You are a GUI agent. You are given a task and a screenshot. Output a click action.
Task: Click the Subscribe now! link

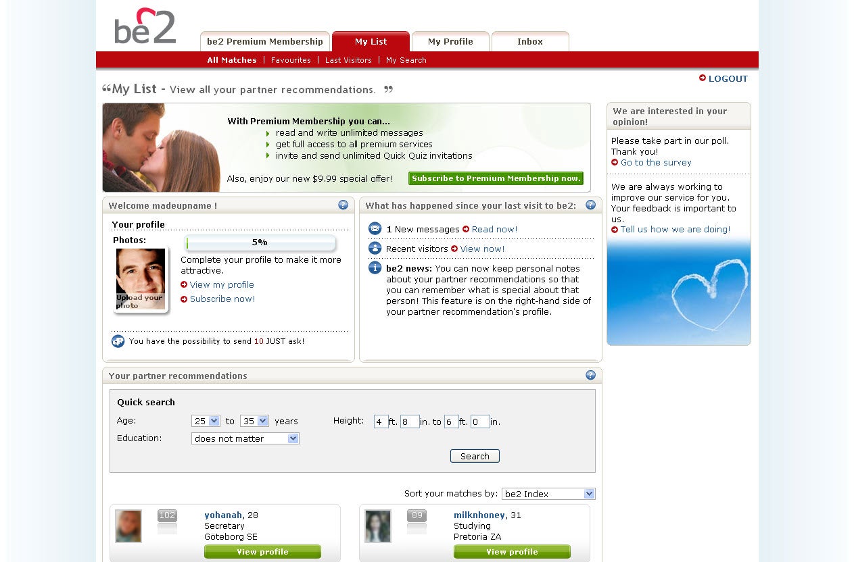(x=222, y=299)
